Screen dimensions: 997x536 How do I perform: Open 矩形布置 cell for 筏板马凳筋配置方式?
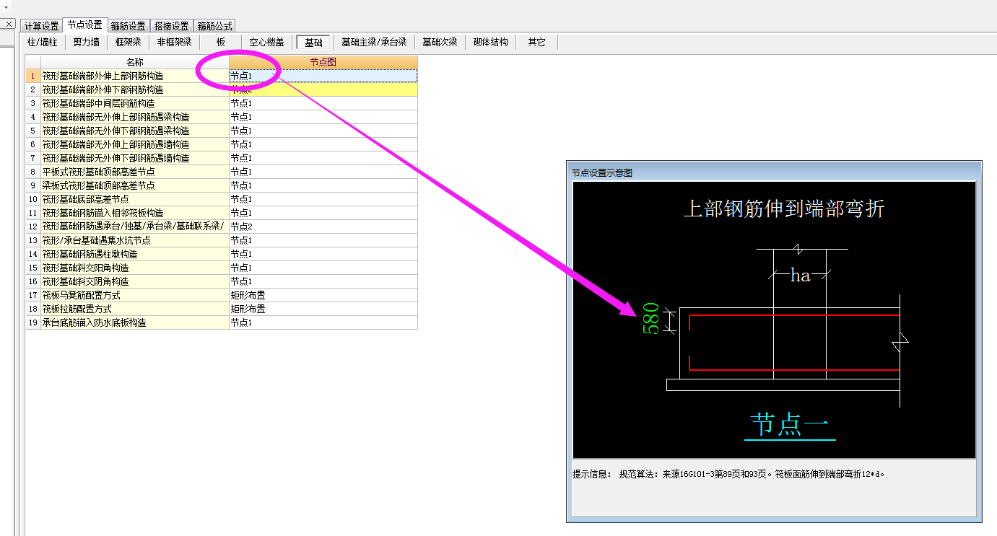(x=323, y=295)
